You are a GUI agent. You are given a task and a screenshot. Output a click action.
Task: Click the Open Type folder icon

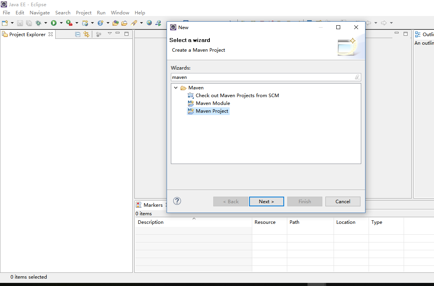tap(116, 23)
